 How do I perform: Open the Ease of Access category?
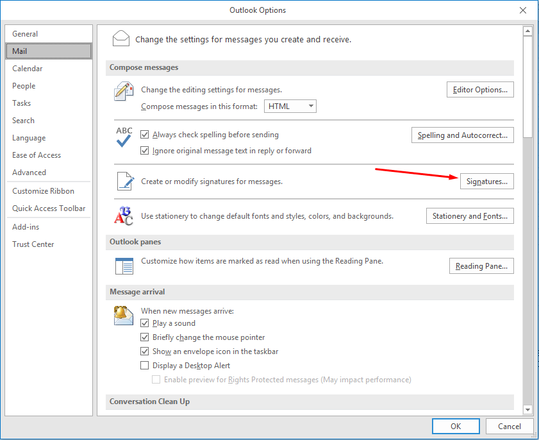pos(49,155)
